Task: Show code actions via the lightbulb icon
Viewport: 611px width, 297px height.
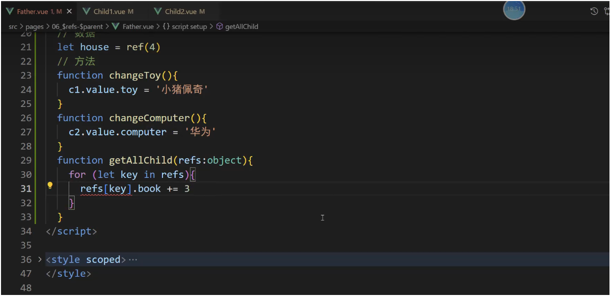Action: tap(50, 185)
